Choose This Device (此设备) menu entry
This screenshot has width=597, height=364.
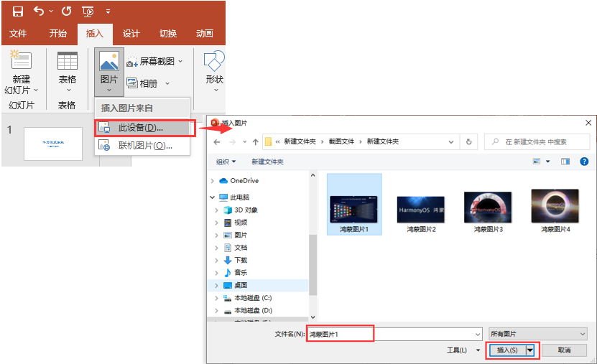(x=140, y=128)
